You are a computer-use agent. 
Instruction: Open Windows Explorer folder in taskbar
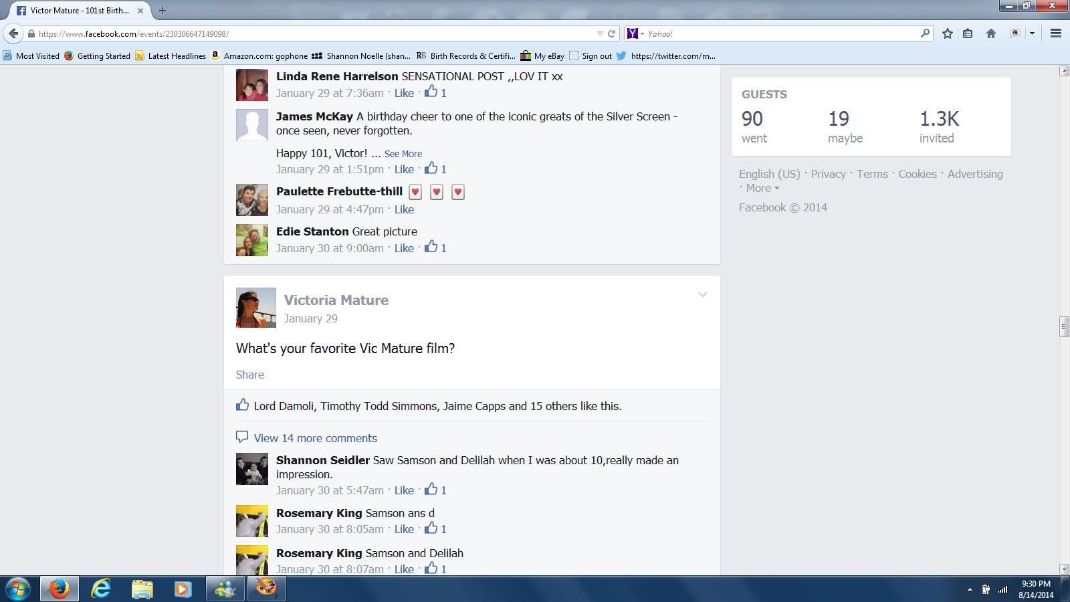[x=142, y=589]
